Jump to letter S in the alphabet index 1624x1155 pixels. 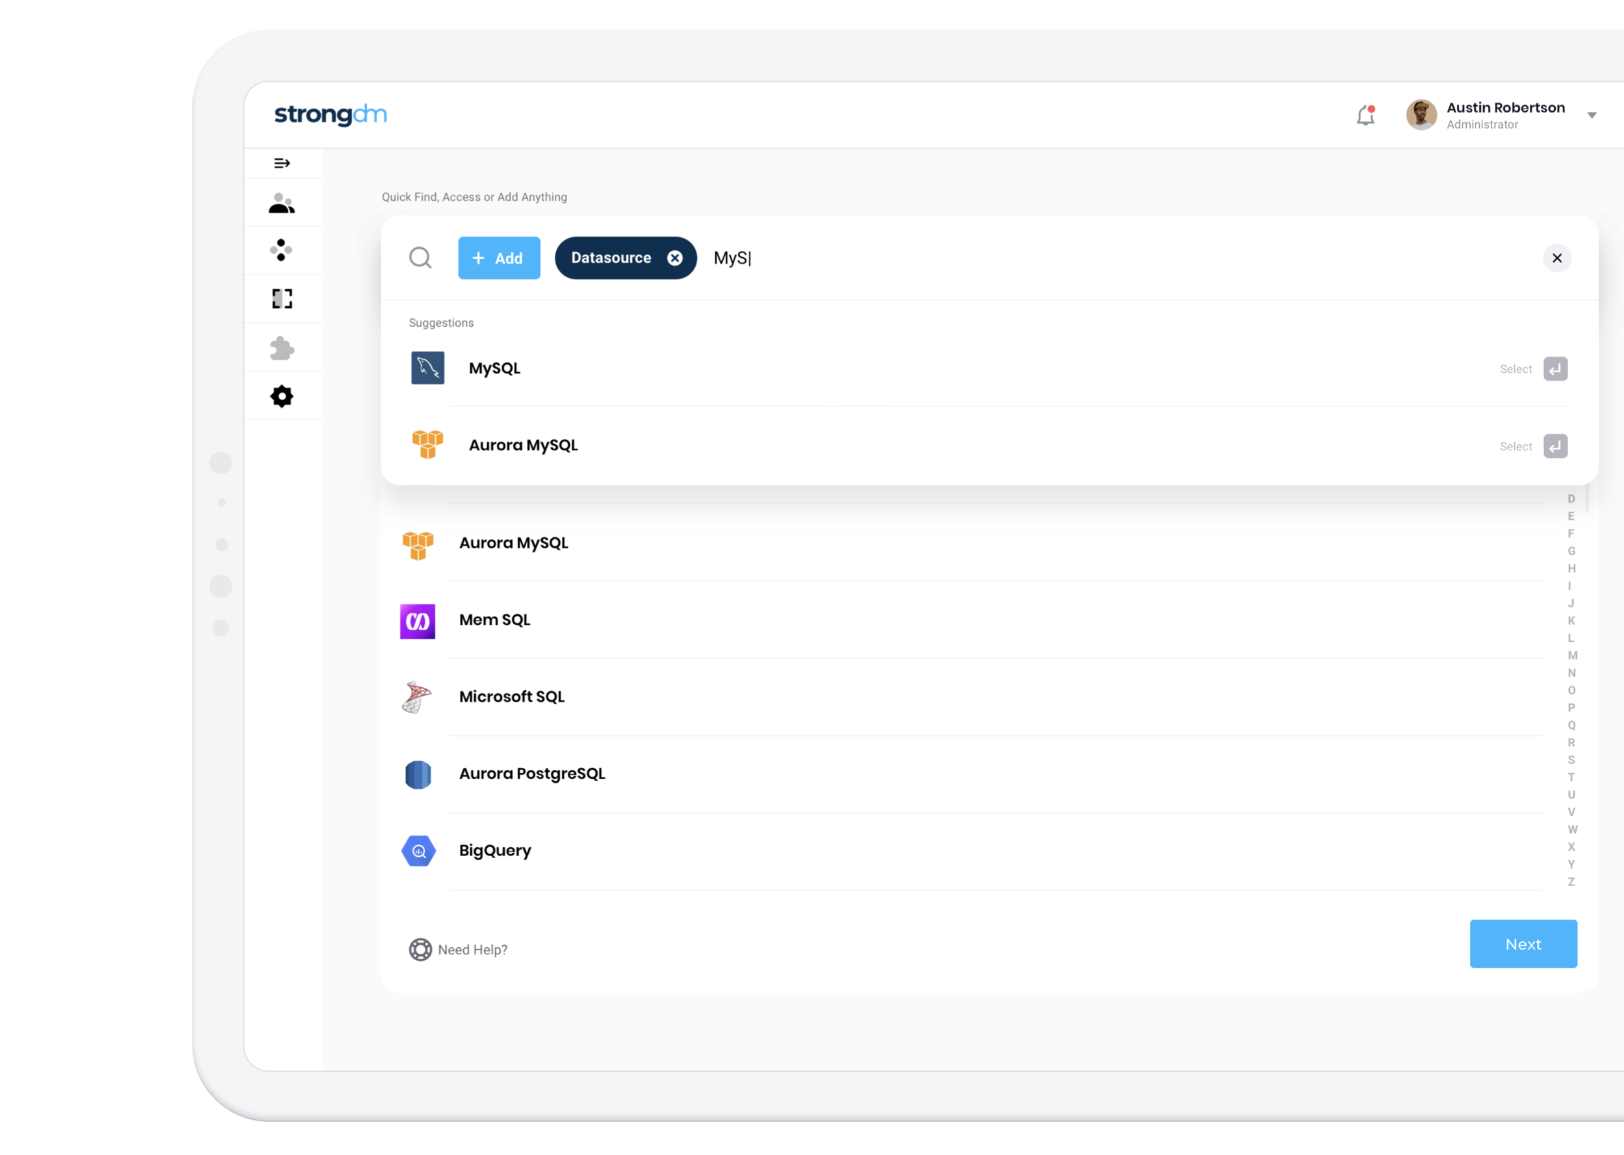pyautogui.click(x=1571, y=760)
